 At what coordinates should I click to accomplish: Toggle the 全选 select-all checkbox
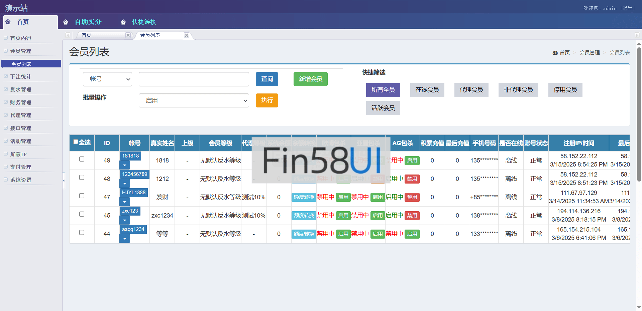click(x=76, y=142)
